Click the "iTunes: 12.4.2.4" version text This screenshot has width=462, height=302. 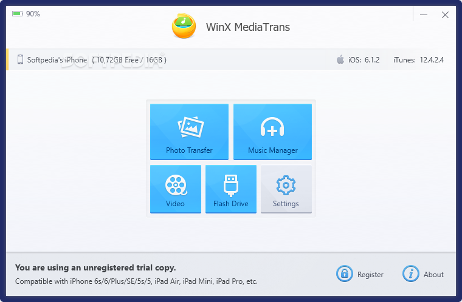click(x=418, y=60)
